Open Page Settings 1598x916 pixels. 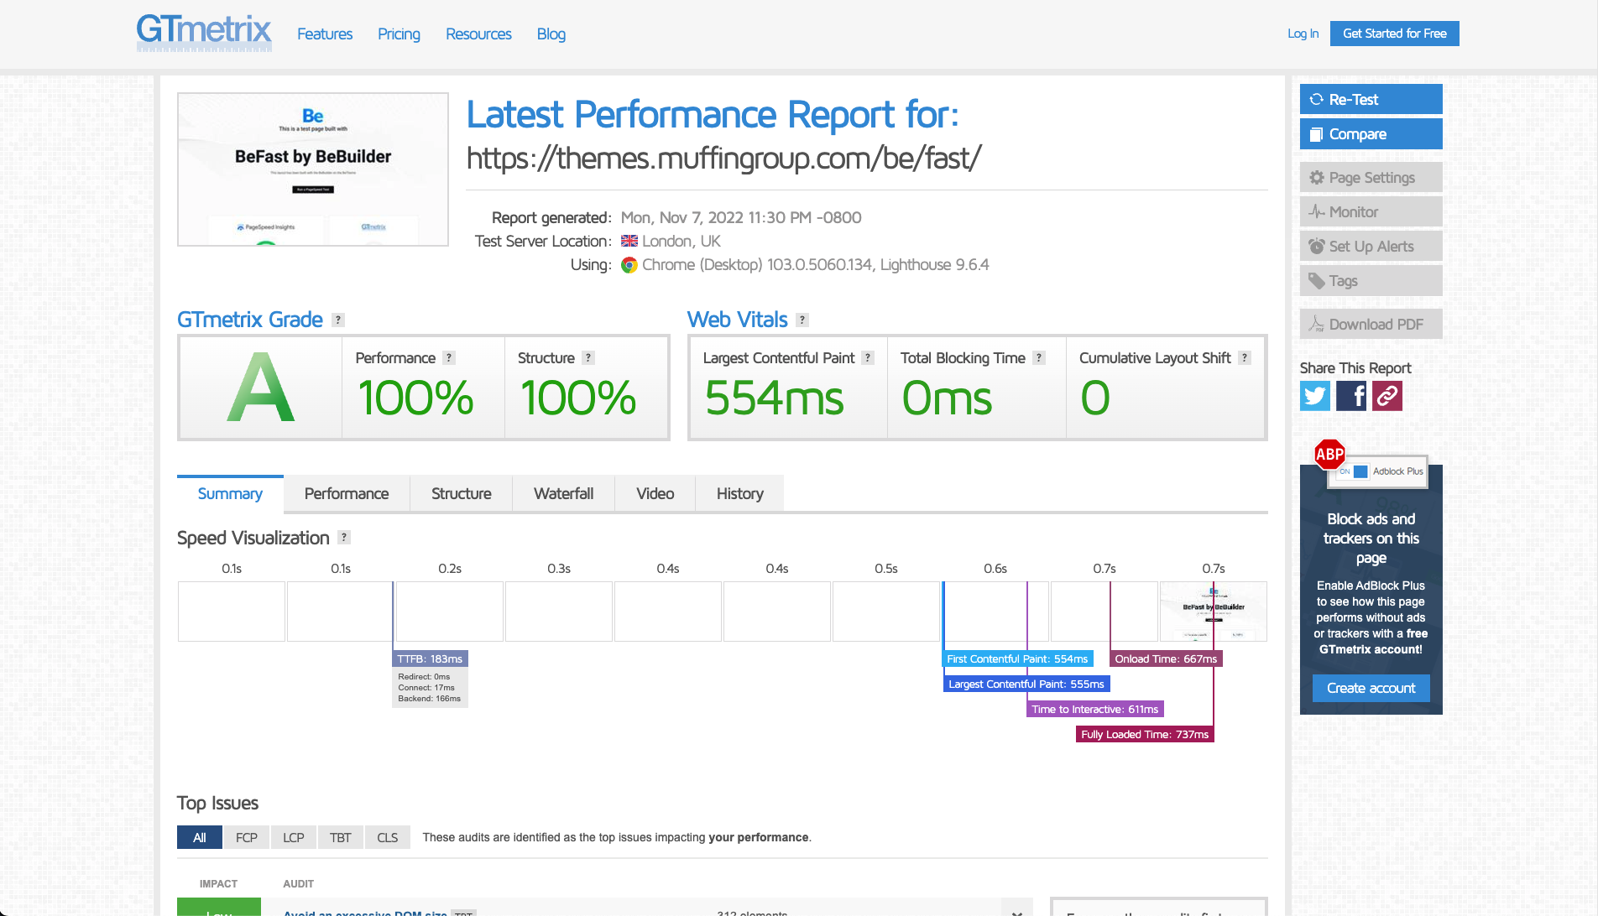point(1371,177)
